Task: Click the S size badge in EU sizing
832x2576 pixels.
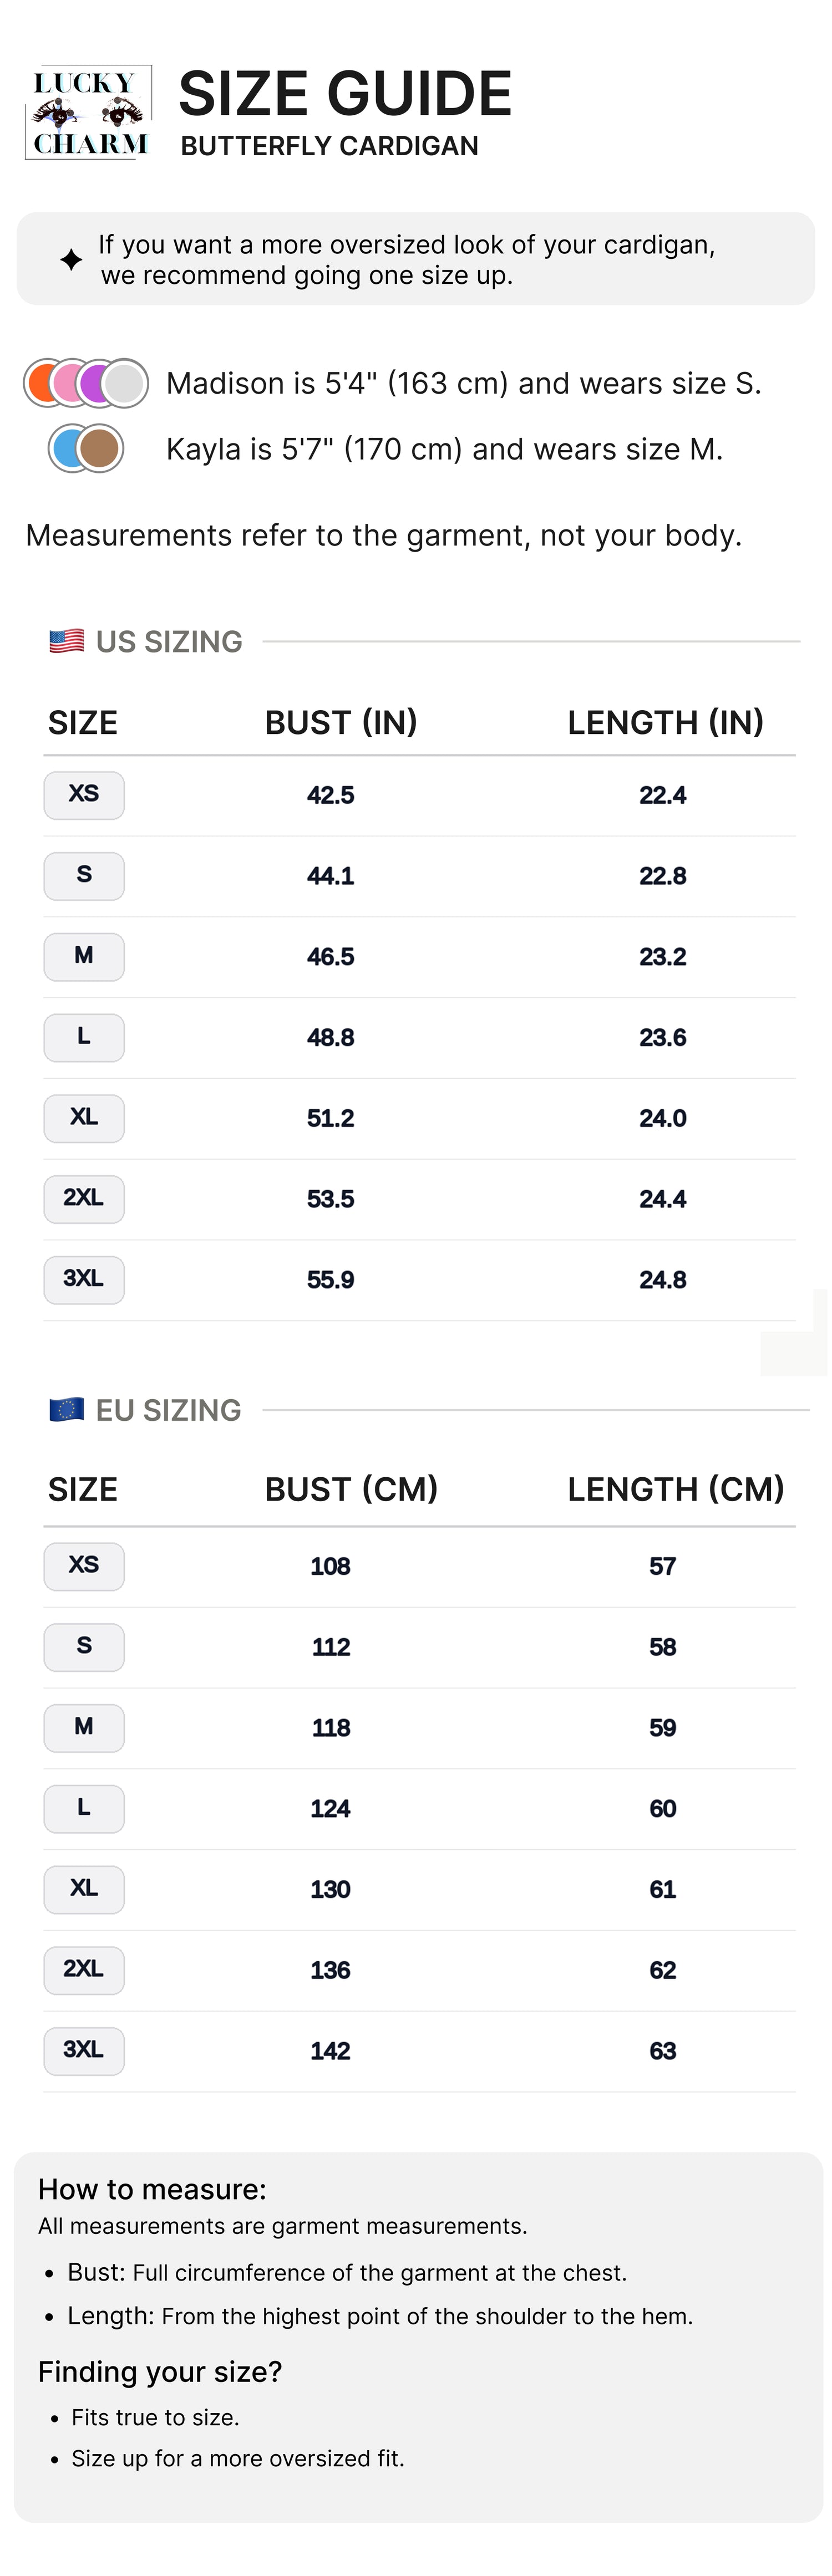Action: (84, 1647)
